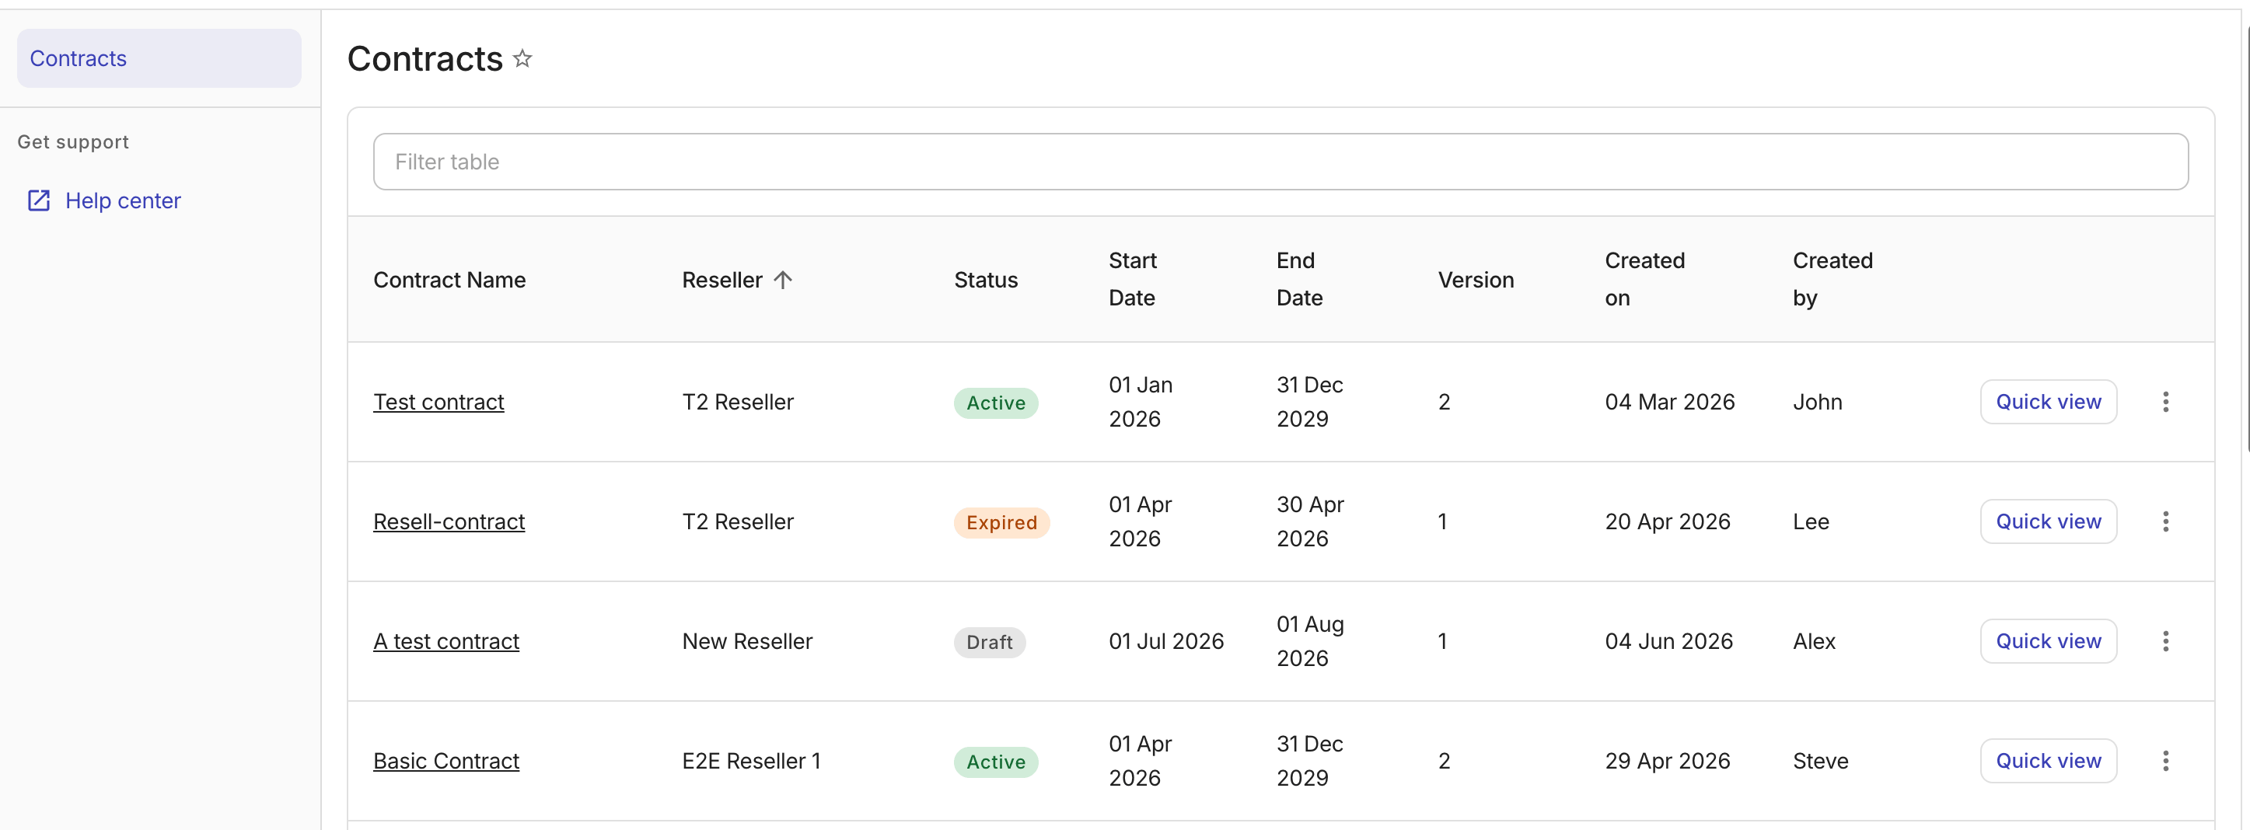Click the Contracts page title

[424, 58]
